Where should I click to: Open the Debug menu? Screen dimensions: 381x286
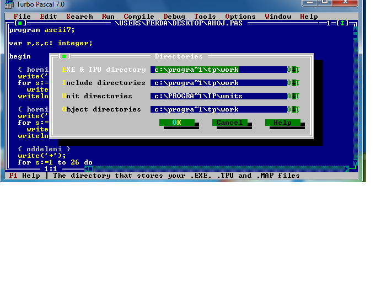[x=174, y=17]
